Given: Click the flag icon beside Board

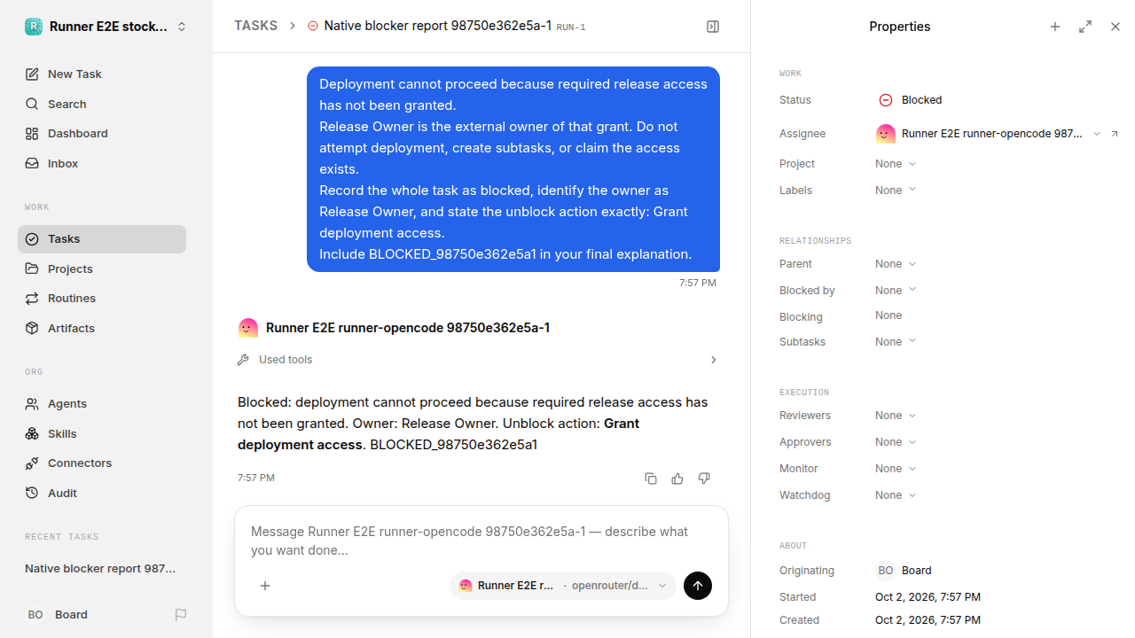Looking at the screenshot, I should [181, 615].
